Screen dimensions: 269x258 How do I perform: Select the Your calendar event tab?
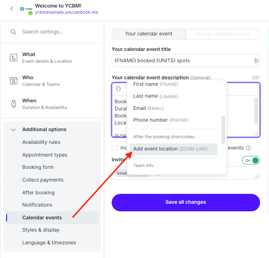tap(148, 34)
